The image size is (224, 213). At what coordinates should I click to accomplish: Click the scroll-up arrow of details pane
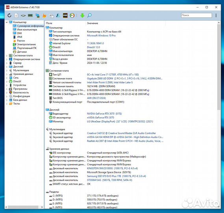coord(218,23)
